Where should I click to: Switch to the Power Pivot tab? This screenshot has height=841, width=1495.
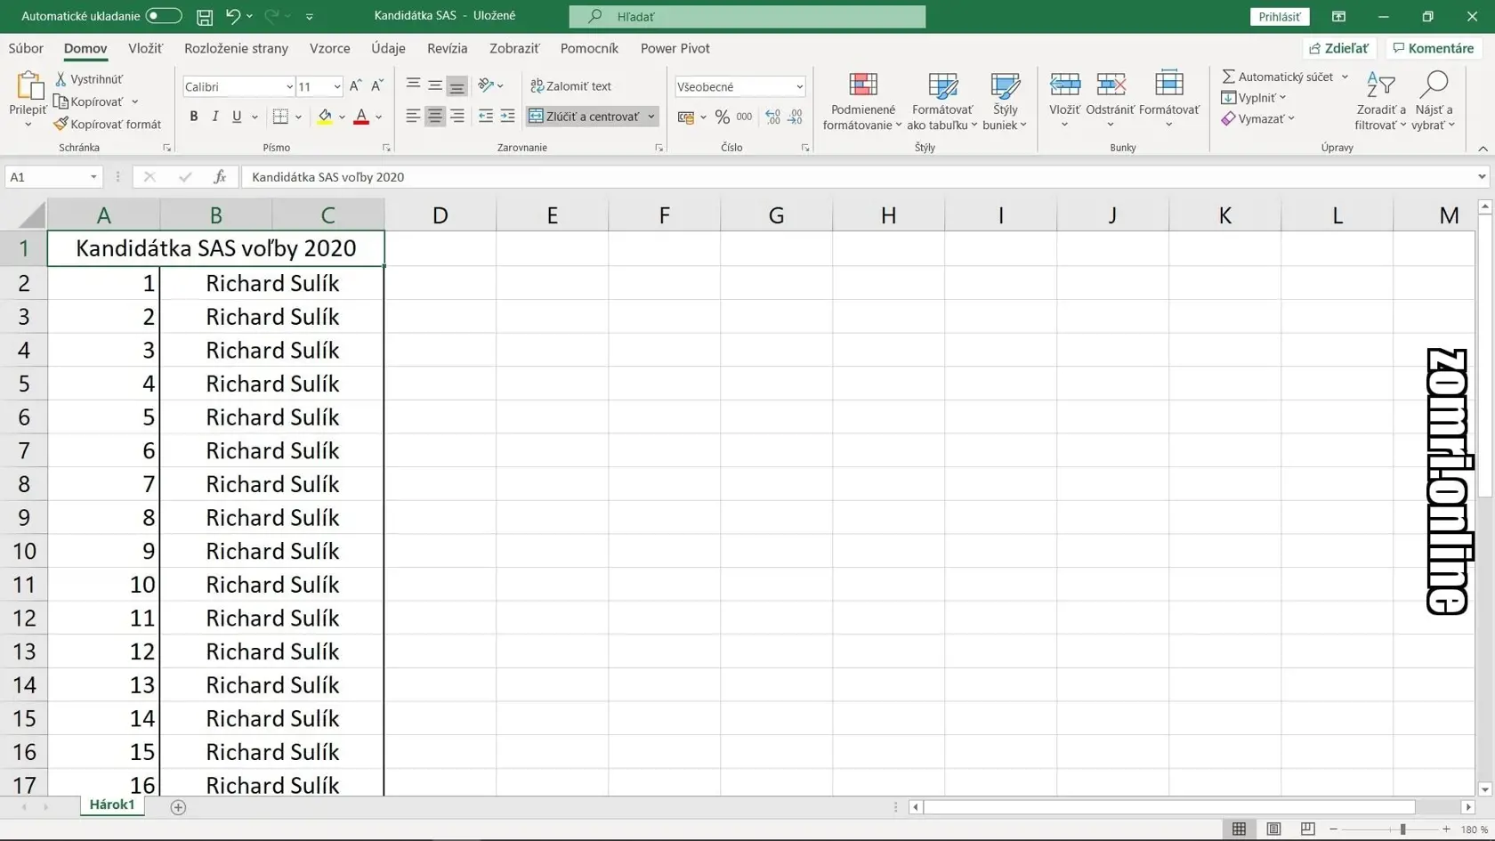tap(675, 48)
